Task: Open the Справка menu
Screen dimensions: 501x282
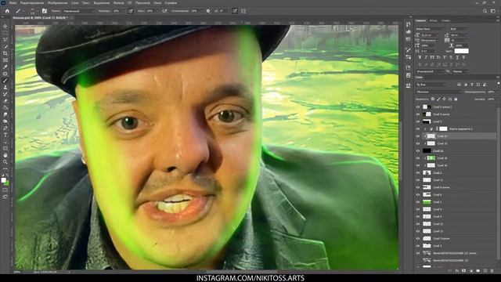Action: (x=171, y=3)
